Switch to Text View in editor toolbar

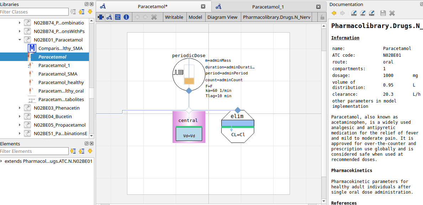[118, 17]
